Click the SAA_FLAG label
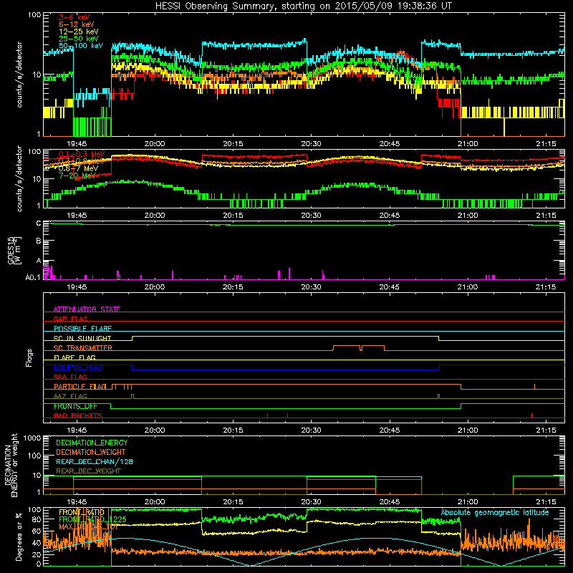Viewport: 573px width, 573px height. (x=70, y=377)
